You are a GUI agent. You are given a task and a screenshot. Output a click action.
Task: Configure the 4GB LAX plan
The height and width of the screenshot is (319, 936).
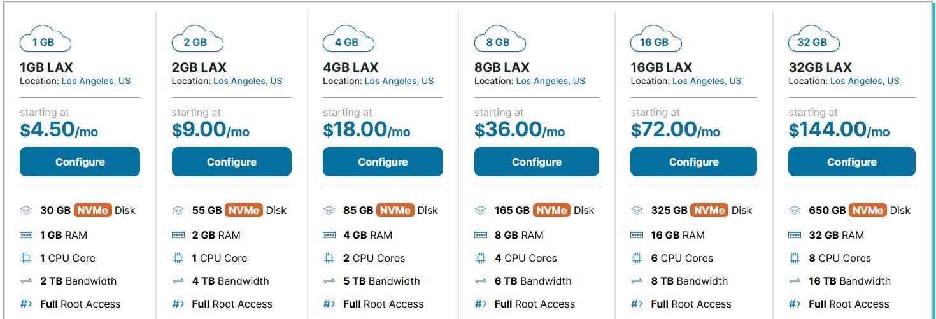383,162
